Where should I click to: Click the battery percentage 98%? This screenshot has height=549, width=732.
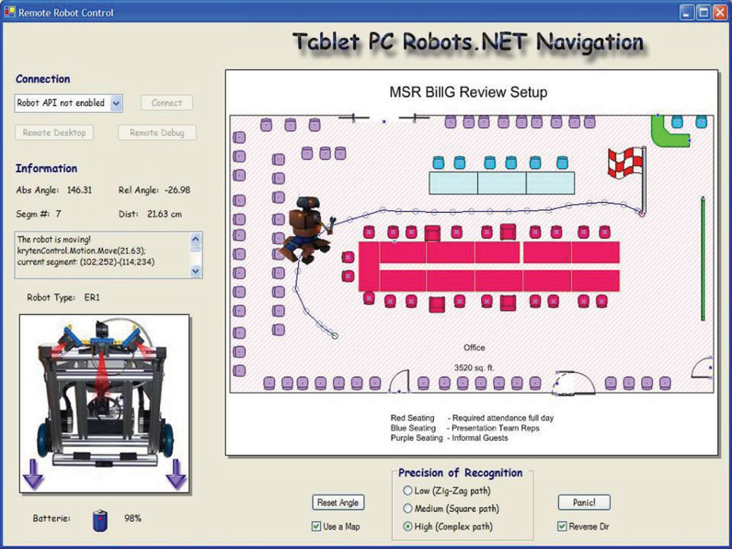[132, 518]
